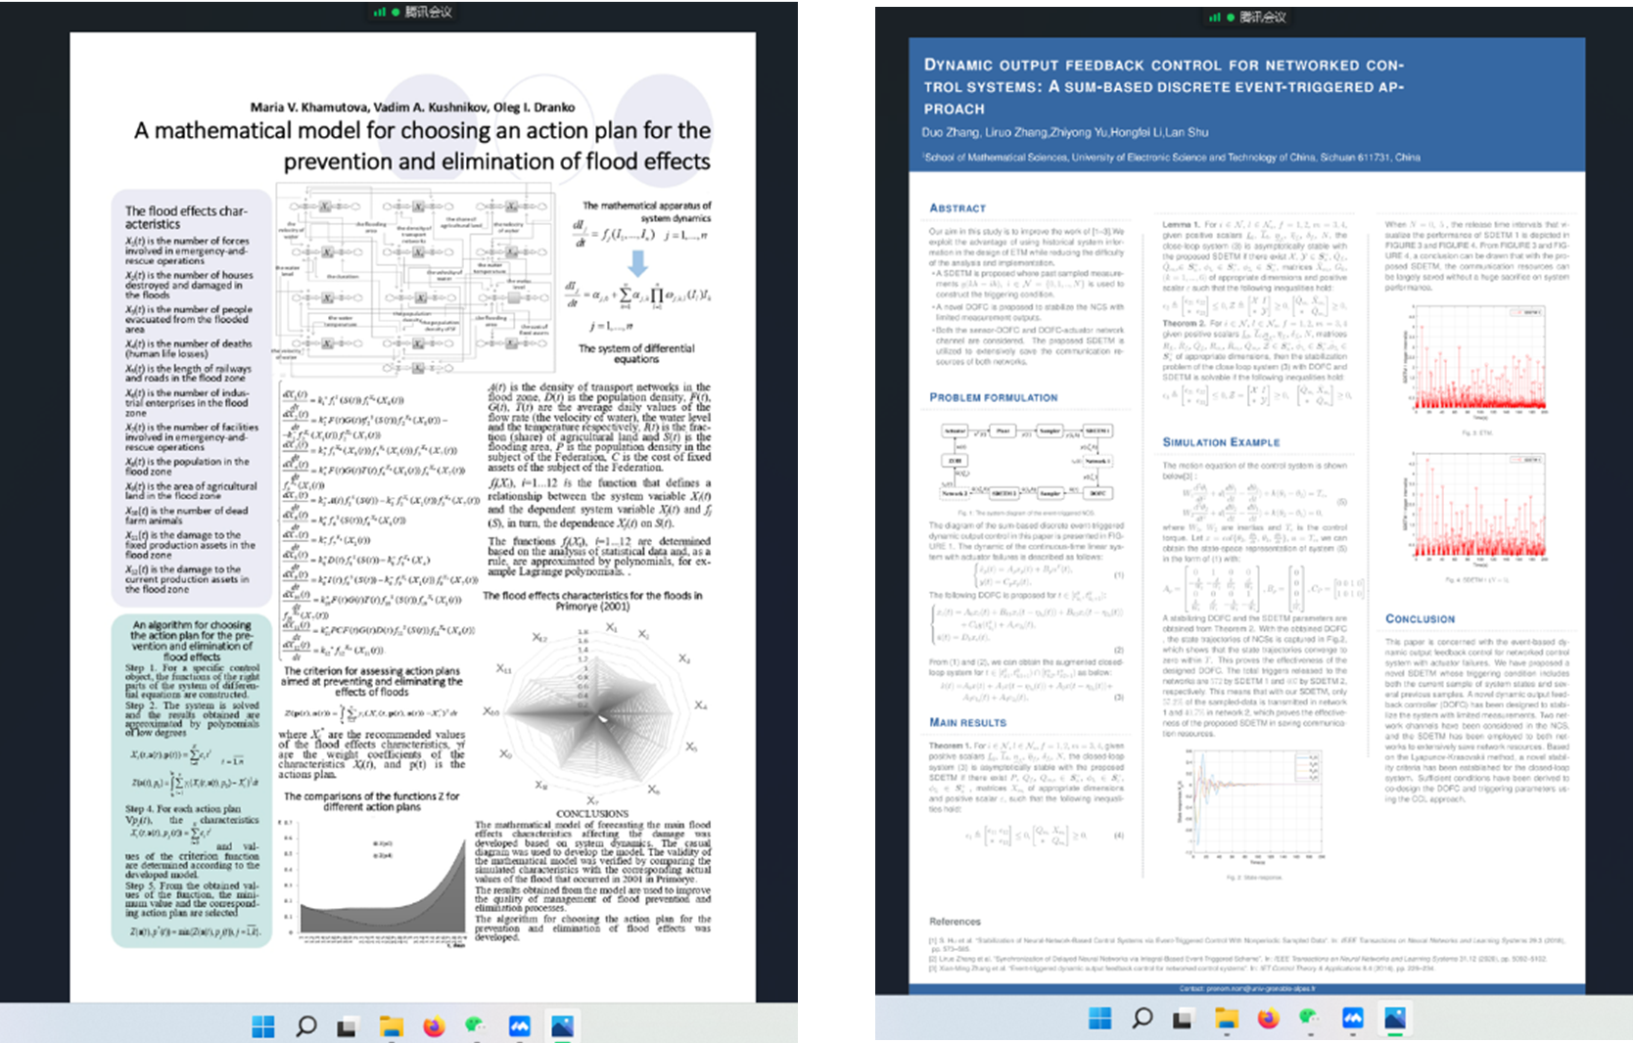Click Search icon in left taskbar
1633x1043 pixels.
(x=306, y=1026)
